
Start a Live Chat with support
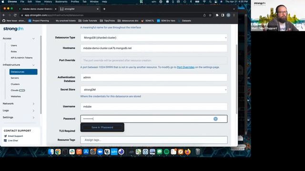[13, 141]
